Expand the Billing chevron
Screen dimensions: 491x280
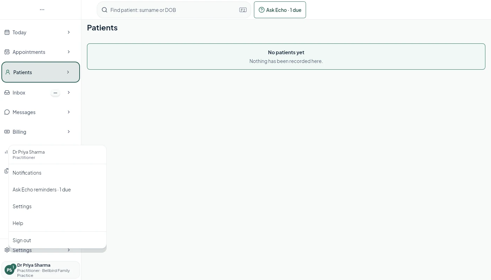[x=69, y=132]
